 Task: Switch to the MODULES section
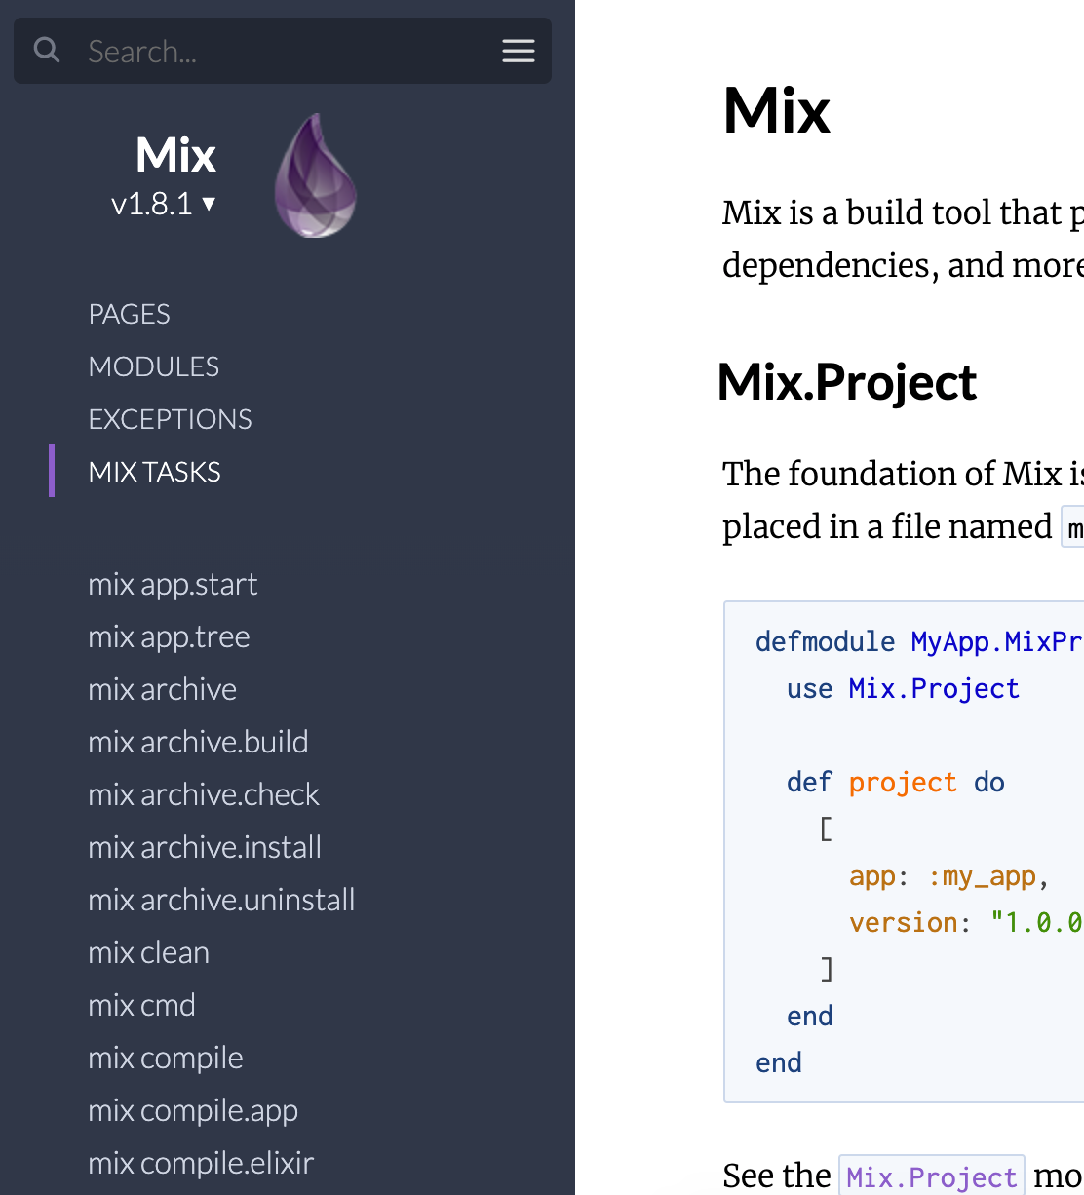pos(153,366)
